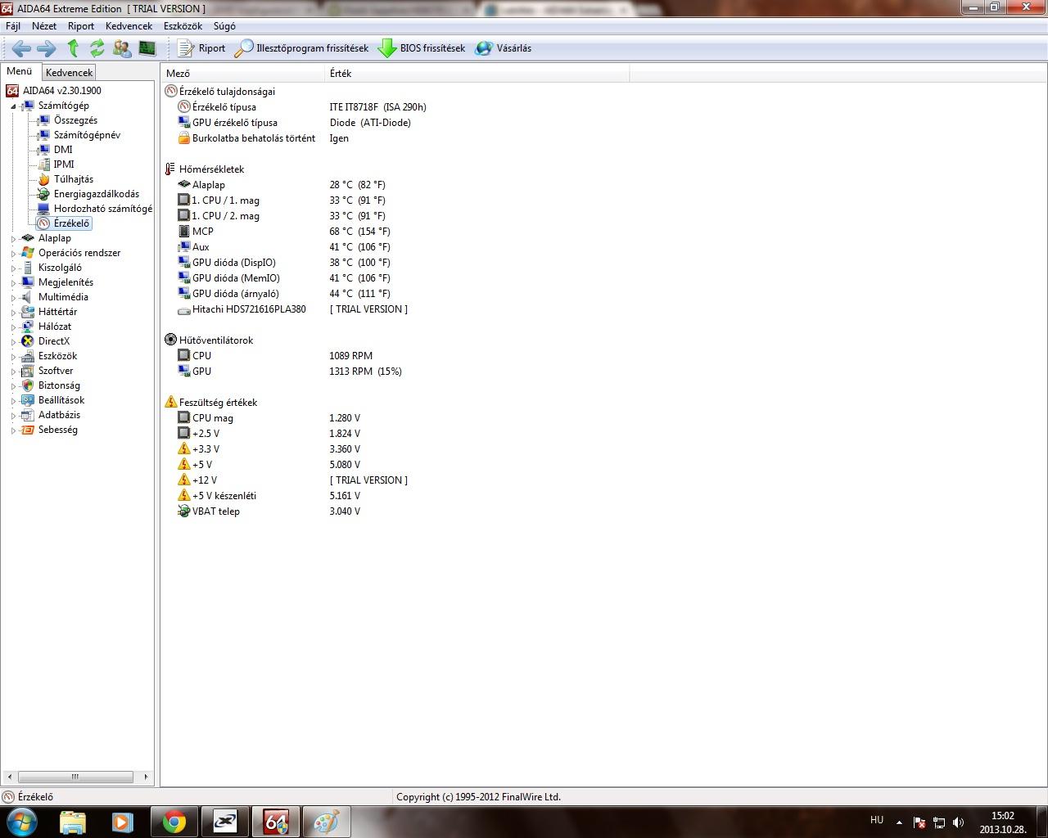1048x838 pixels.
Task: Open the Nézet menu
Action: pos(44,26)
